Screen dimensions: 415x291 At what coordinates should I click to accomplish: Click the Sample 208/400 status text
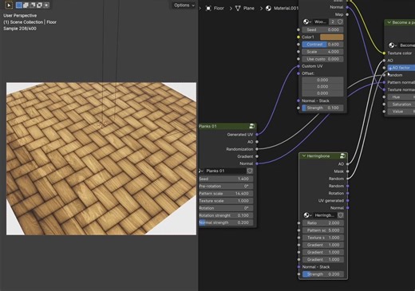point(20,29)
